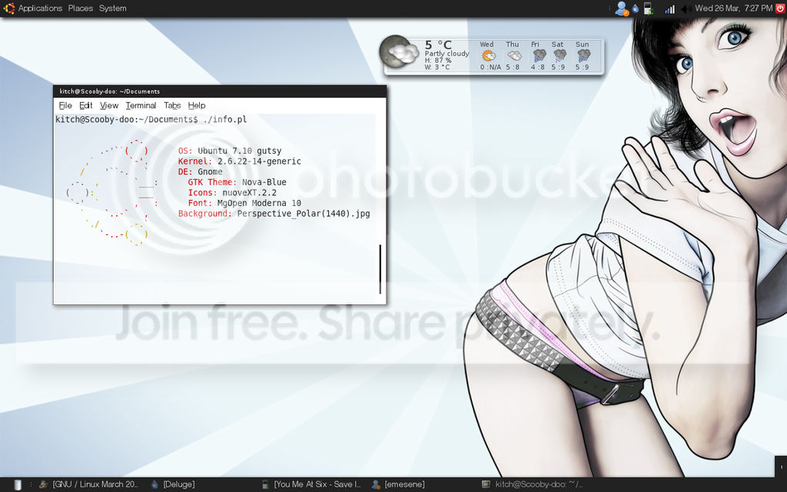Click the Icons: nuoveXT.2.2 line
787x492 pixels.
(x=232, y=193)
